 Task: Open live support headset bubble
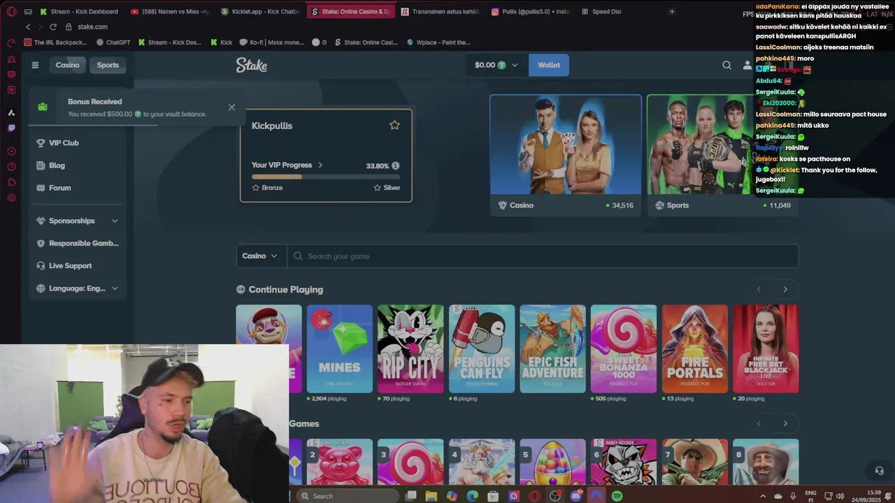pyautogui.click(x=879, y=470)
